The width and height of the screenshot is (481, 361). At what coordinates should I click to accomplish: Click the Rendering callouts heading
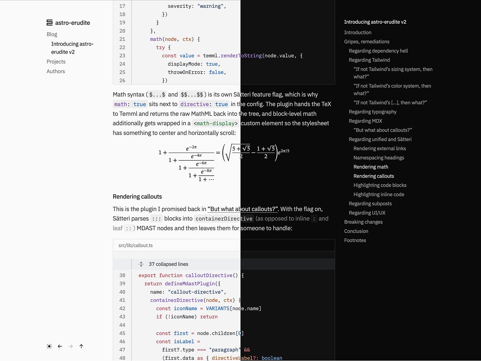tap(137, 197)
